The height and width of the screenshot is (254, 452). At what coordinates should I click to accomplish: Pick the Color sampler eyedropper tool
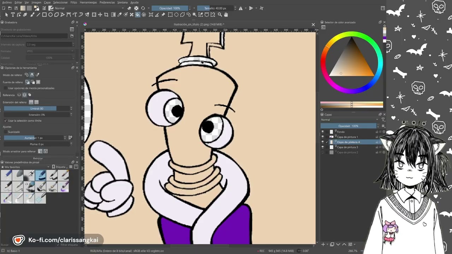click(119, 15)
